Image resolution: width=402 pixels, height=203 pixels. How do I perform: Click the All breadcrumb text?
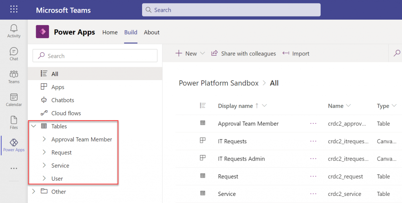coord(274,83)
